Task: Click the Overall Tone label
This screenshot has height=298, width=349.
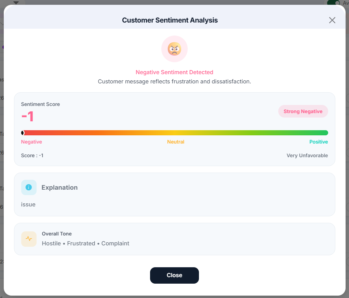Action: point(57,234)
